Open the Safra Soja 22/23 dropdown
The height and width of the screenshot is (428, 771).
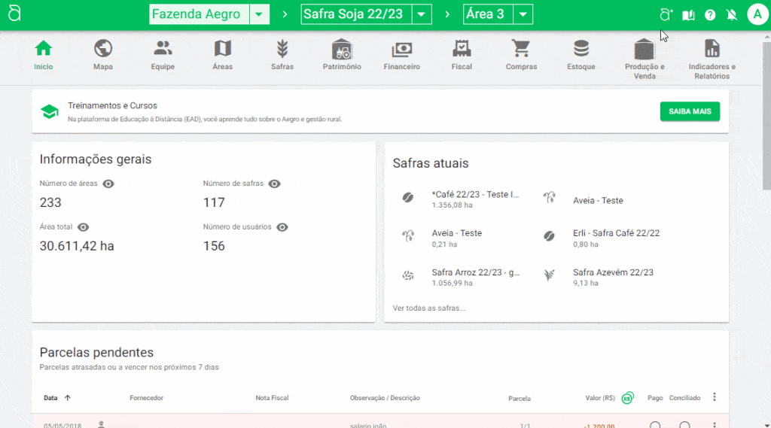pyautogui.click(x=422, y=14)
